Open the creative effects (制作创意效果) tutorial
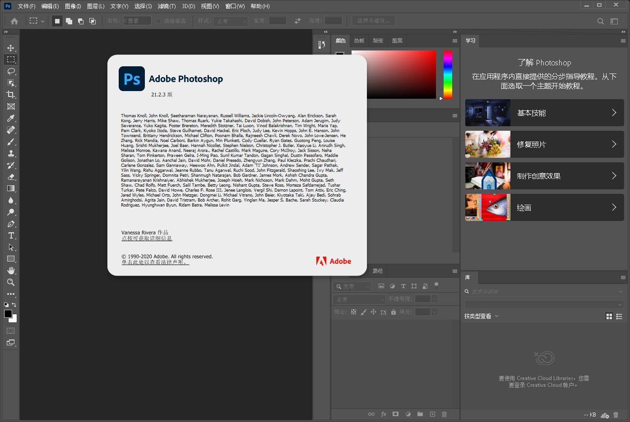 pyautogui.click(x=545, y=176)
